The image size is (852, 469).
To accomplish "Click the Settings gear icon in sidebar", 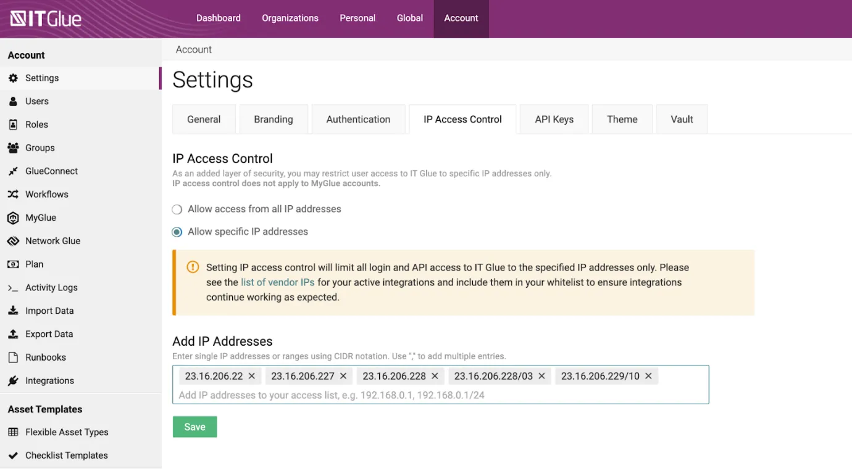I will point(13,78).
